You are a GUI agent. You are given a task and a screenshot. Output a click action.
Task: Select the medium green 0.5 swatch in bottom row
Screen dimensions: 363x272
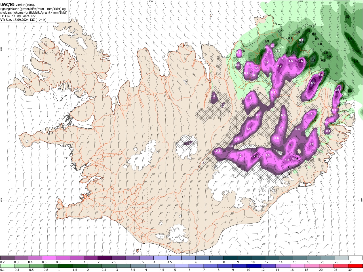(36, 266)
